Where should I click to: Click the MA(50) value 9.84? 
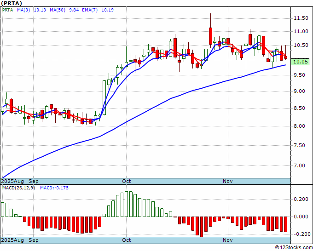[74, 10]
